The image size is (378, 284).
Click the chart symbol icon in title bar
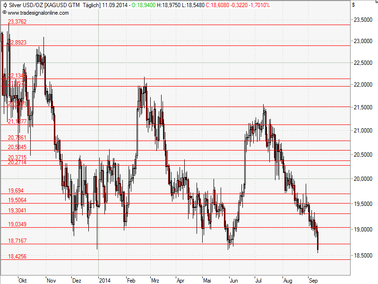point(5,5)
